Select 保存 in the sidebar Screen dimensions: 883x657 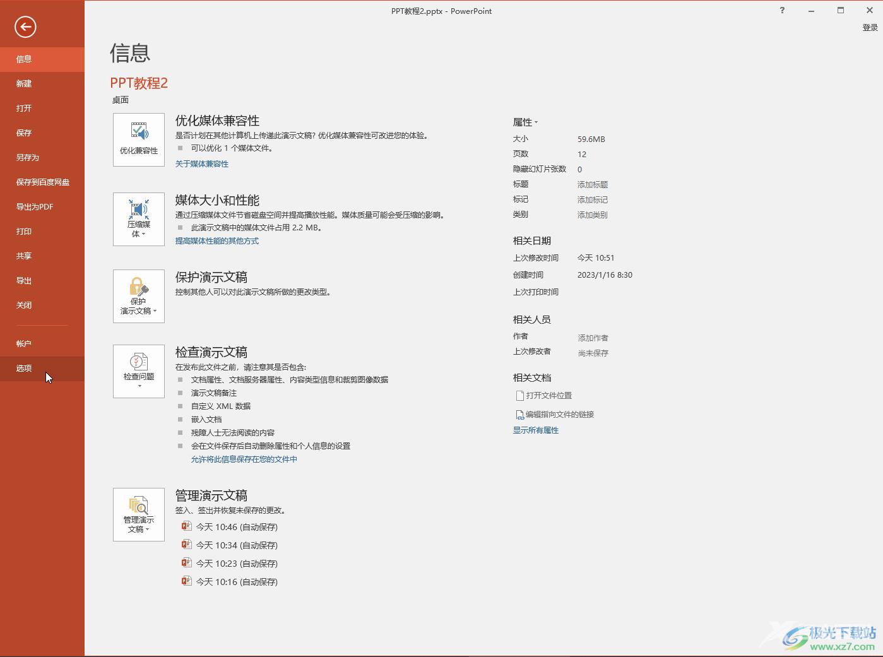coord(42,133)
